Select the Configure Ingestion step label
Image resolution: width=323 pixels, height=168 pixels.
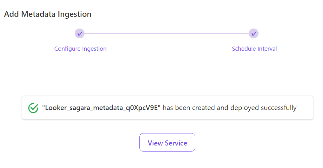[80, 49]
